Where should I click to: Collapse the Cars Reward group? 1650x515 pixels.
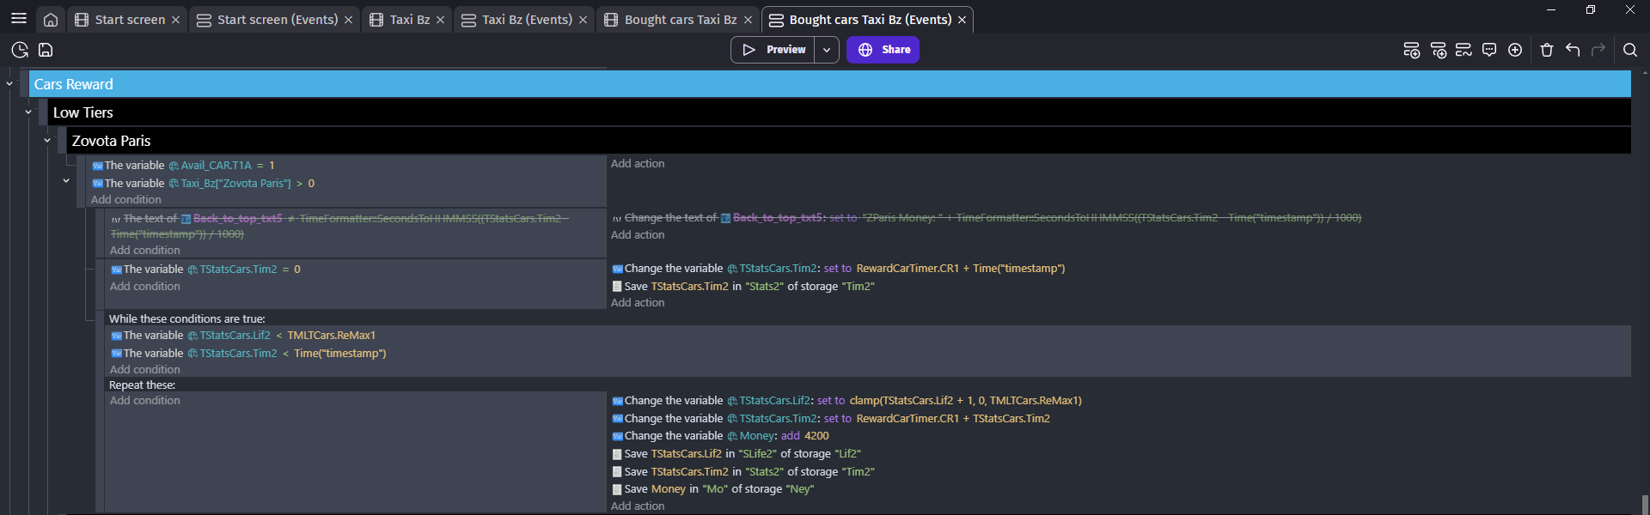click(9, 84)
